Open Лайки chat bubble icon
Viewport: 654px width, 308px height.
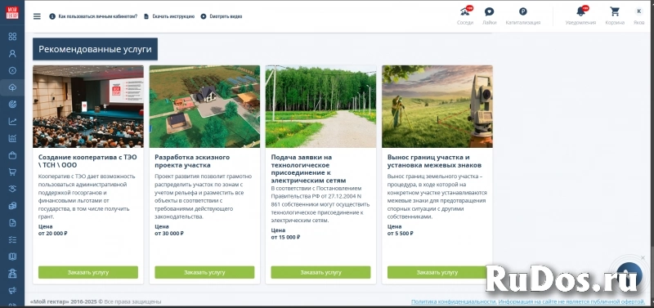489,11
